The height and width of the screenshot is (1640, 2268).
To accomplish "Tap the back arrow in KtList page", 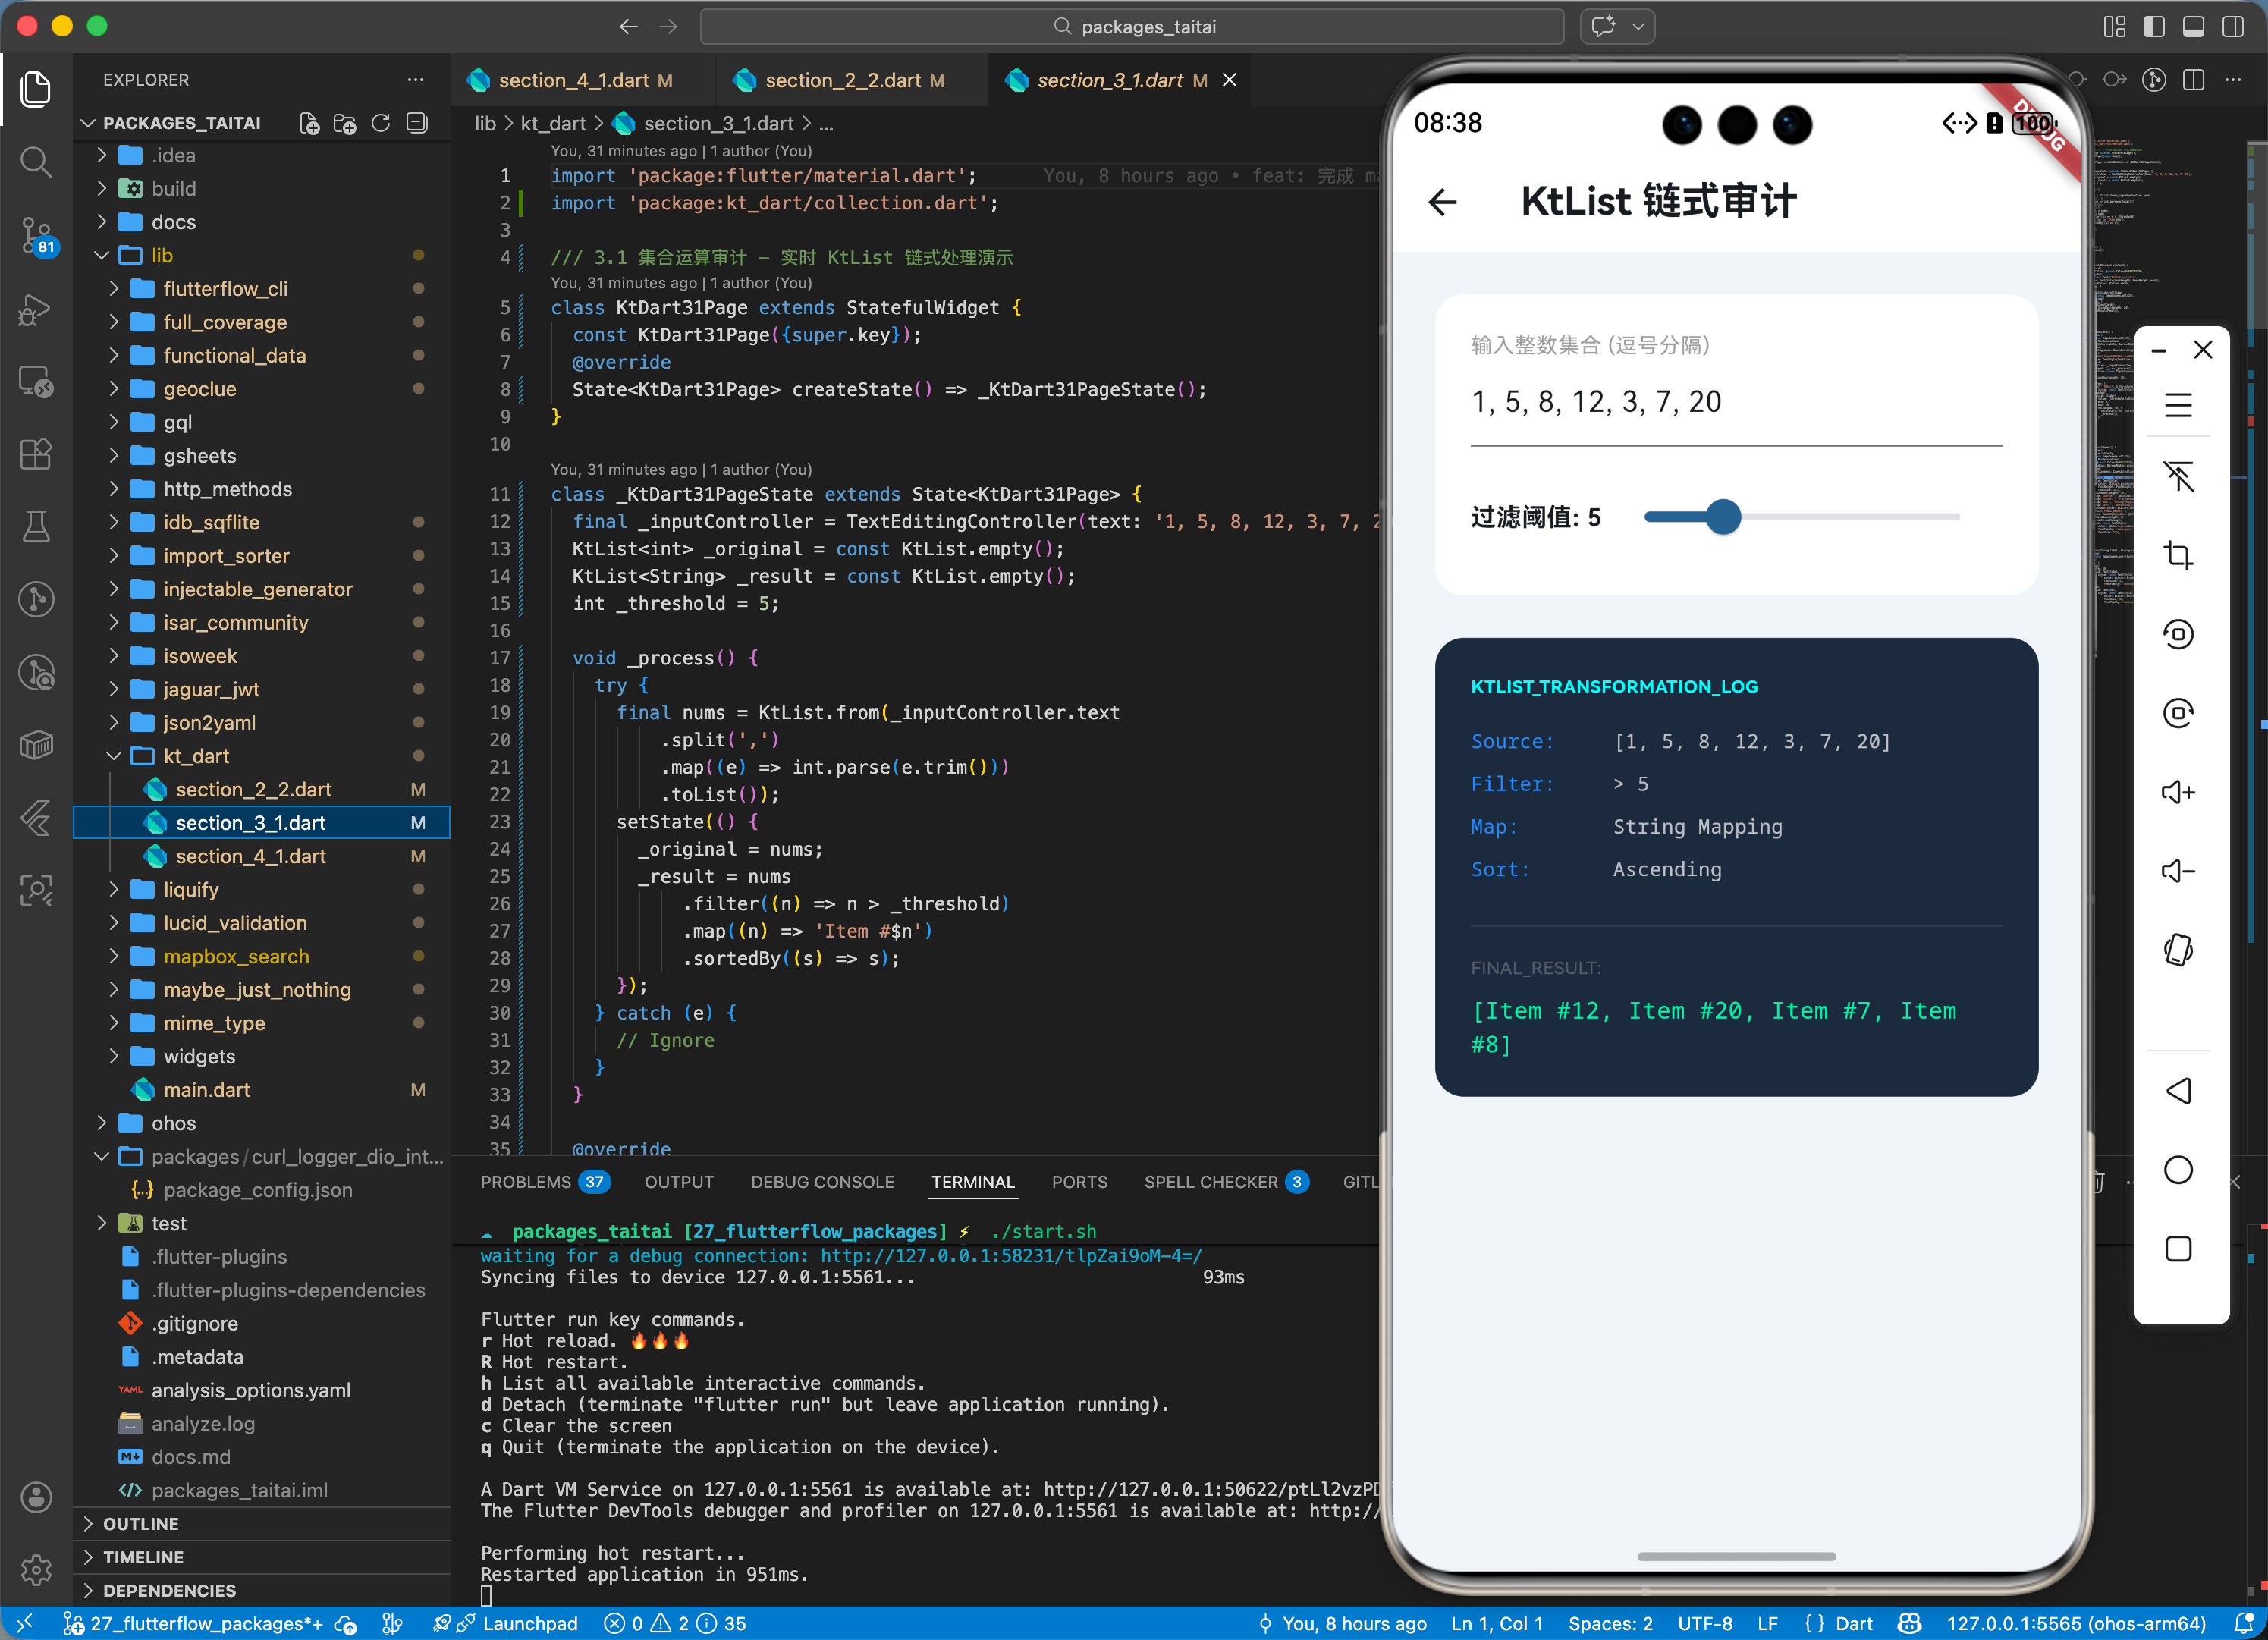I will 1442,203.
